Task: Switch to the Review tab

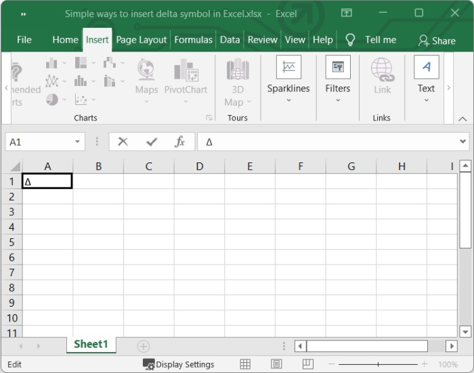Action: (263, 40)
